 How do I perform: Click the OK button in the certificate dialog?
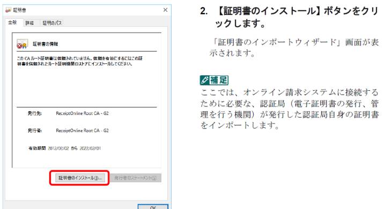click(x=153, y=207)
